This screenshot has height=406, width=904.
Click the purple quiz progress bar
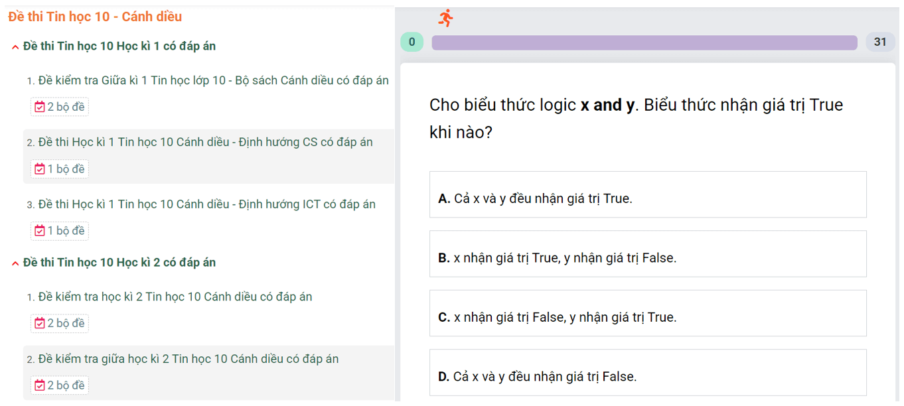(x=644, y=42)
